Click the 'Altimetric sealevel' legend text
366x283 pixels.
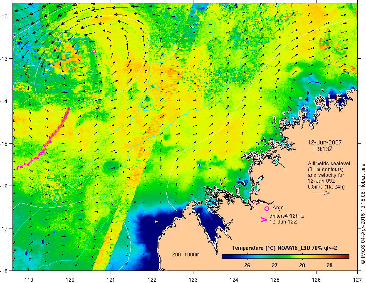point(329,164)
